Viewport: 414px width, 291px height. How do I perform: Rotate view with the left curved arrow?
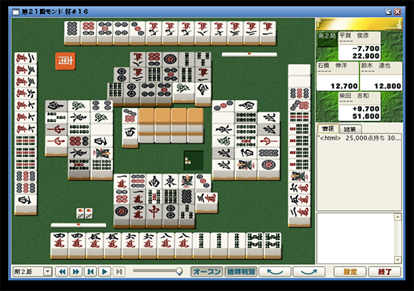(x=275, y=272)
